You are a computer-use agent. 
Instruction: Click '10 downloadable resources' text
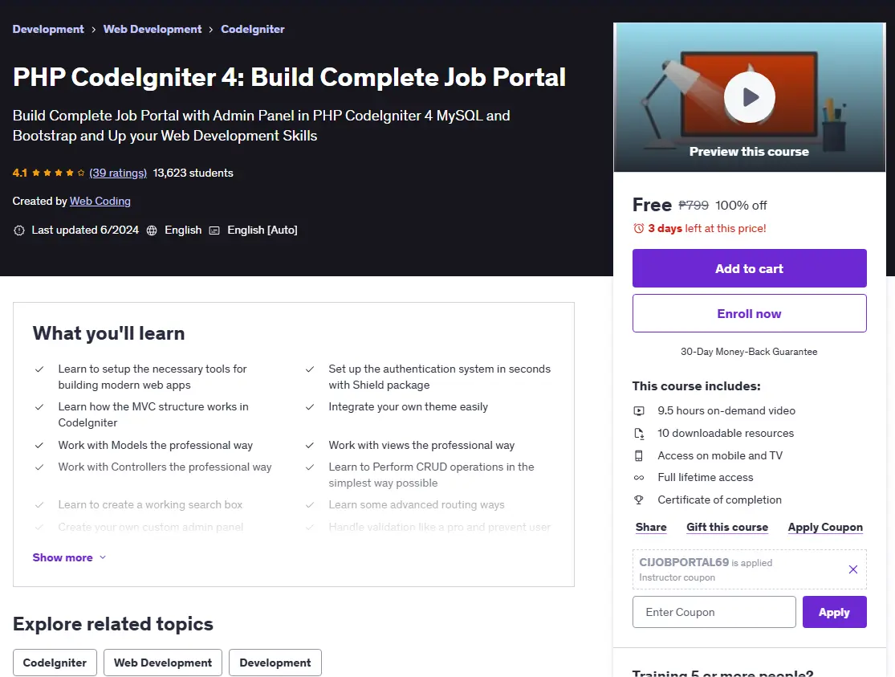click(726, 433)
